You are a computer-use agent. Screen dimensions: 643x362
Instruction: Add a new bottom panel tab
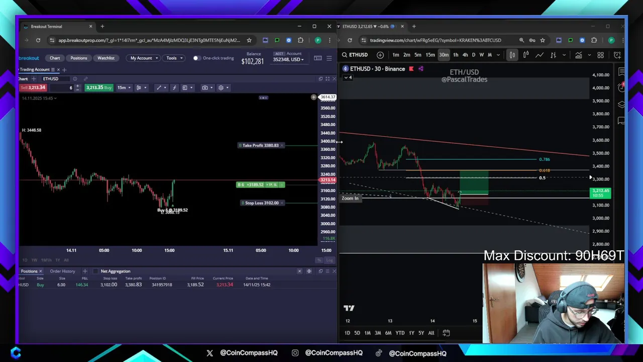[x=85, y=271]
